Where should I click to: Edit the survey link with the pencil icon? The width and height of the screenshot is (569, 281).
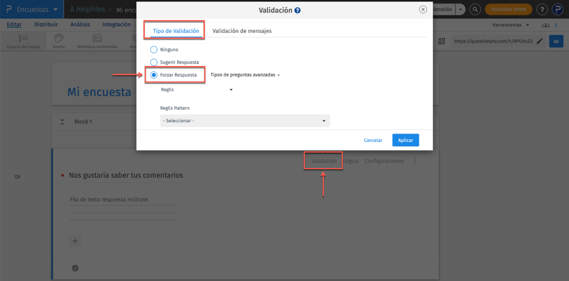pos(539,41)
